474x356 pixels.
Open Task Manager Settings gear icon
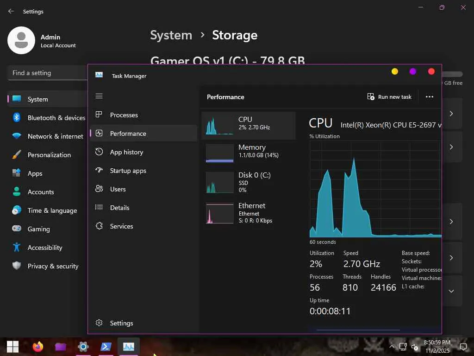click(x=99, y=323)
